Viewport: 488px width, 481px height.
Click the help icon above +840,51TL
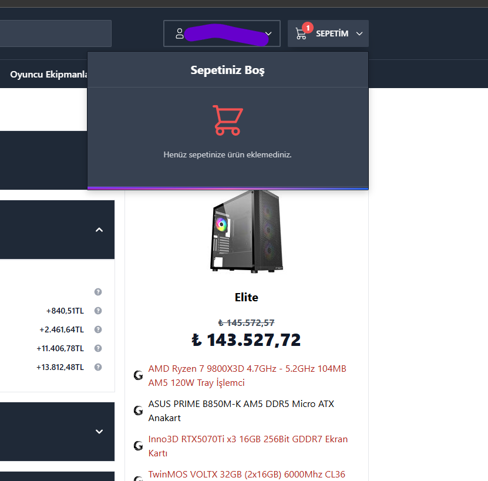(x=98, y=292)
